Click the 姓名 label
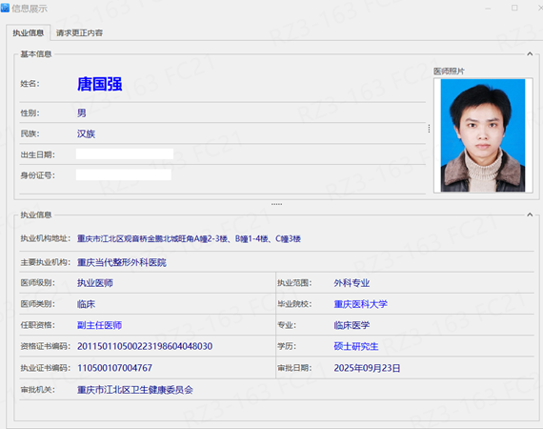The width and height of the screenshot is (543, 429). [30, 84]
